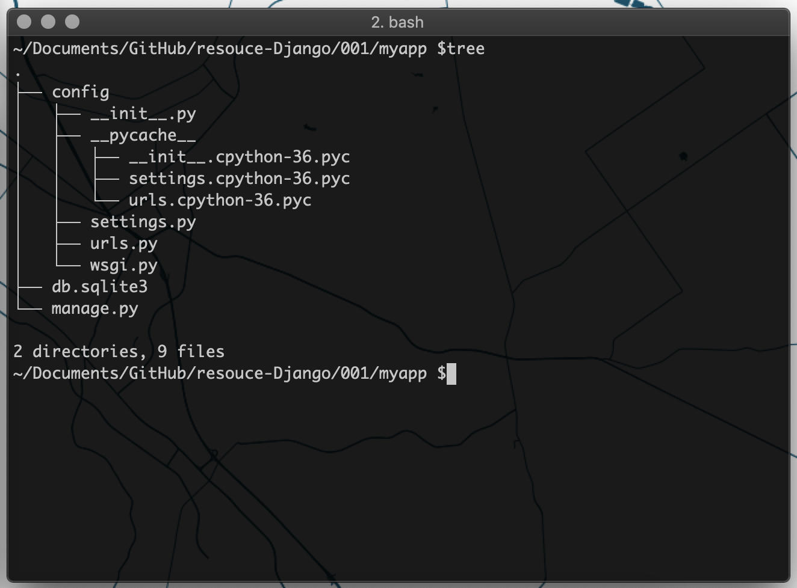Screen dimensions: 797x588
Task: Click the '2. bash' window title
Action: (x=397, y=22)
